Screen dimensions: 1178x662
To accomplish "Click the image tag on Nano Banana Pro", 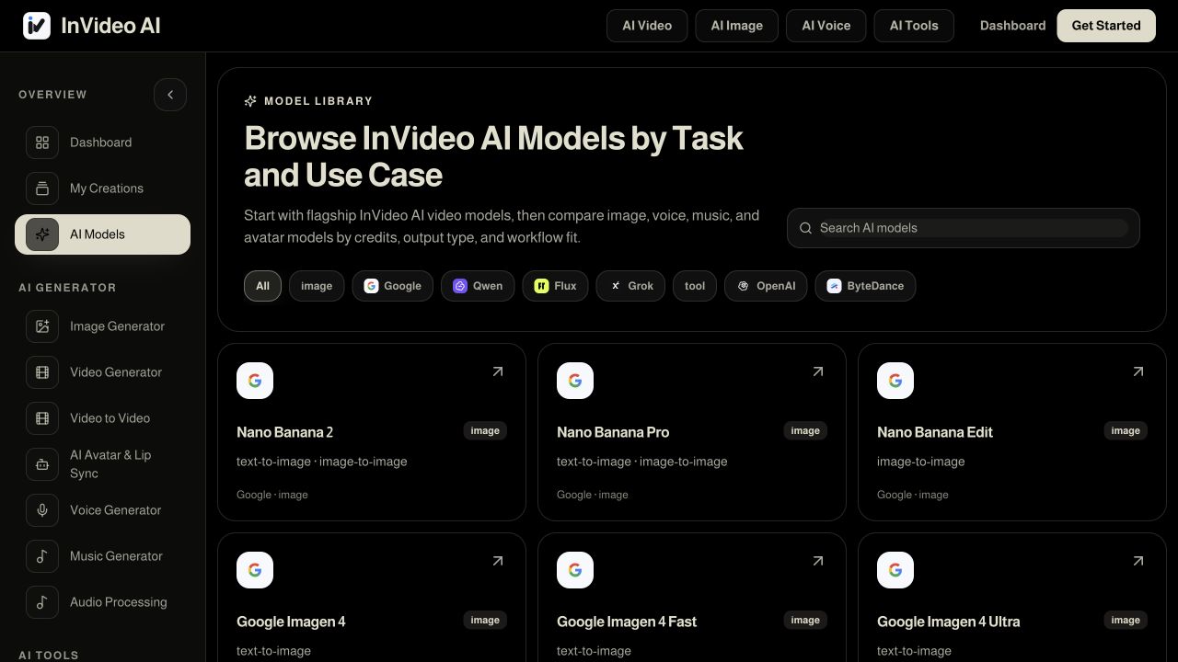I will 805,430.
